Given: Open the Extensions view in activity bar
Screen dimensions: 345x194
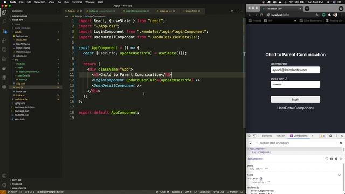Looking at the screenshot, I should point(4,59).
